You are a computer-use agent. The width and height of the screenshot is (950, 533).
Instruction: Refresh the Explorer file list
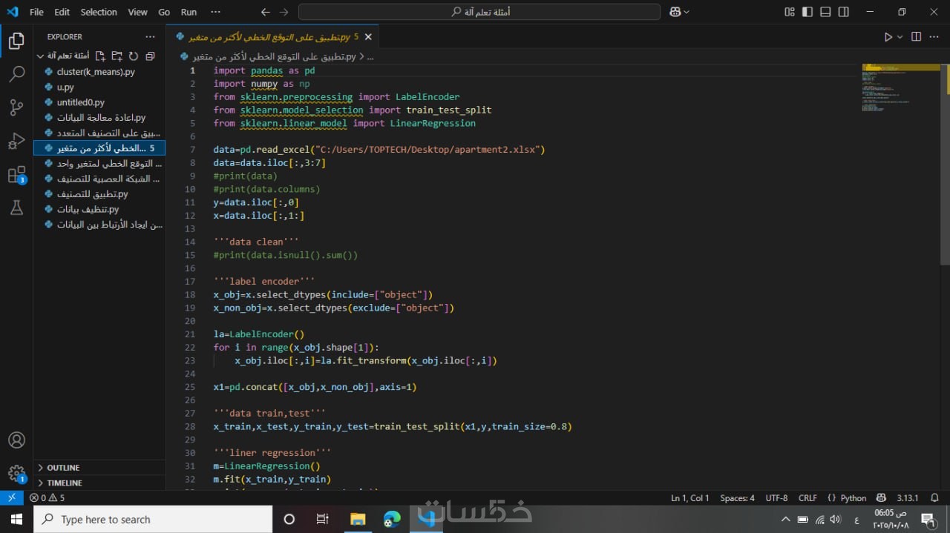[134, 56]
